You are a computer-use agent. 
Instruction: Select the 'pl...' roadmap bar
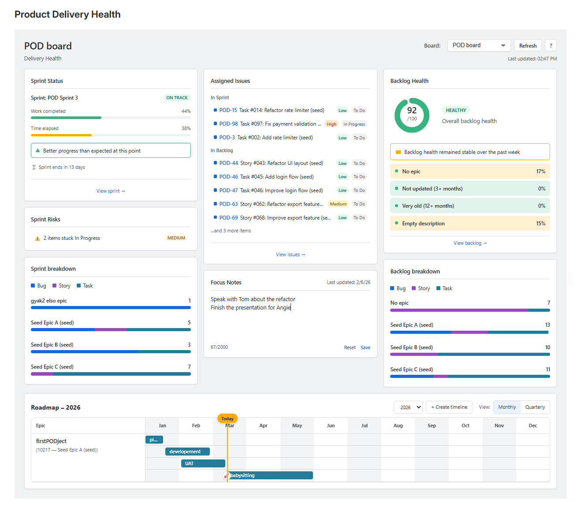pyautogui.click(x=154, y=440)
